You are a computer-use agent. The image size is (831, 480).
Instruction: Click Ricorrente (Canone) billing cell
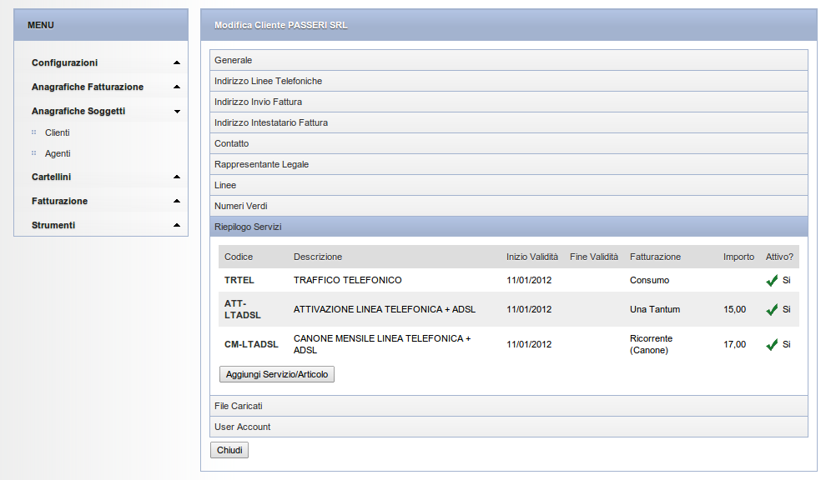[x=651, y=344]
